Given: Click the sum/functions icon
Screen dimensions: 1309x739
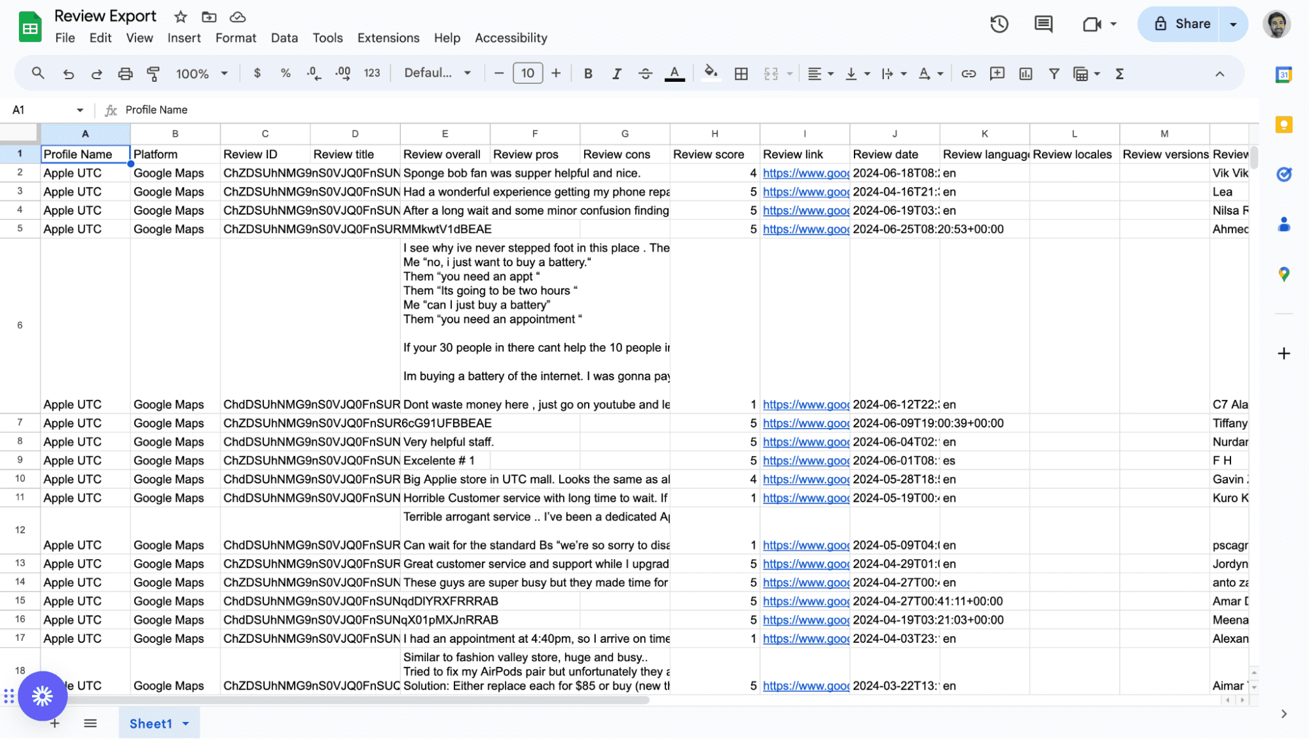Looking at the screenshot, I should point(1121,74).
